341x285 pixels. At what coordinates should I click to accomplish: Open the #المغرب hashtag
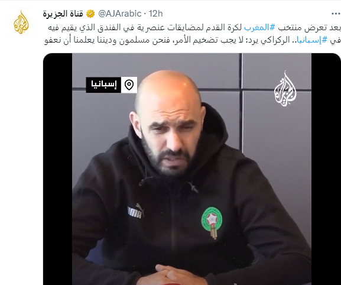(x=259, y=28)
